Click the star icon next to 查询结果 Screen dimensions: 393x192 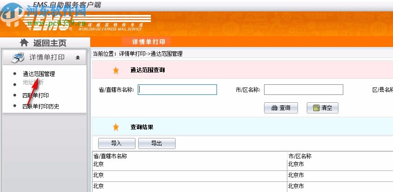point(116,127)
